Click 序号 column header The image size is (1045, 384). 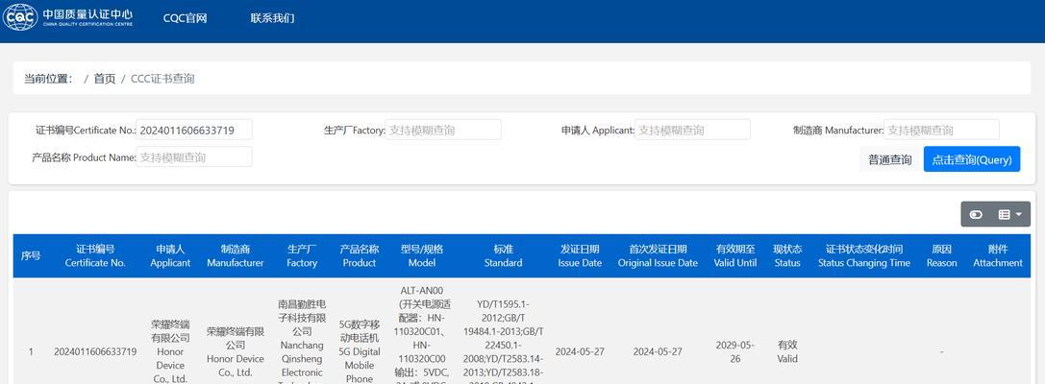pyautogui.click(x=30, y=256)
